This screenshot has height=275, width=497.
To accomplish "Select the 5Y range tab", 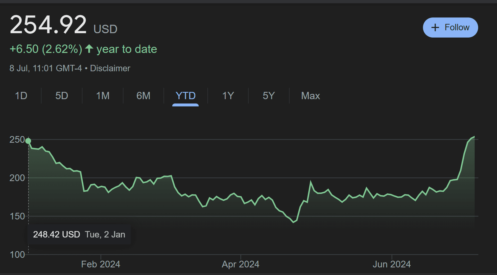I will tap(269, 96).
